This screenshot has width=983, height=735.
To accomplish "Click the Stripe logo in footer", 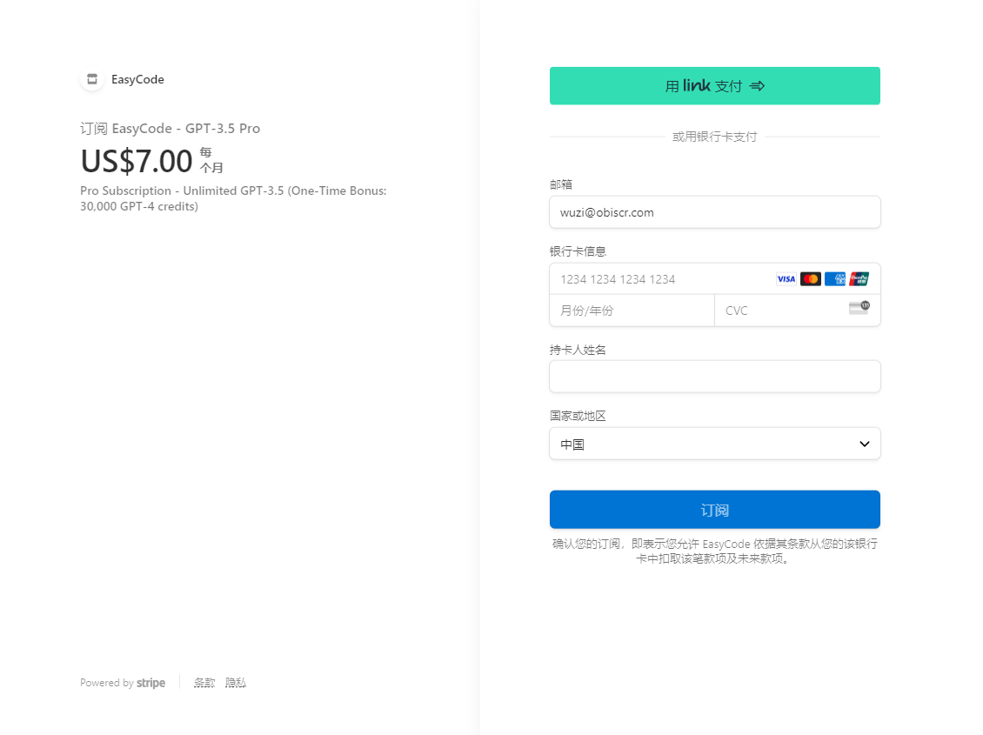I will coord(150,682).
